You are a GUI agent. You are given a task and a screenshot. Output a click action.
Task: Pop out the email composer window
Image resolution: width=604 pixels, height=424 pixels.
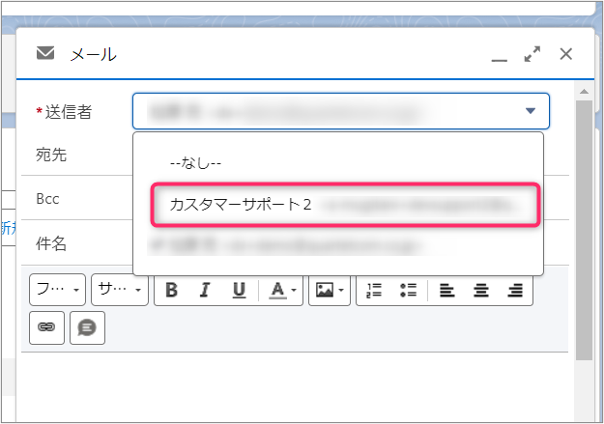click(532, 55)
